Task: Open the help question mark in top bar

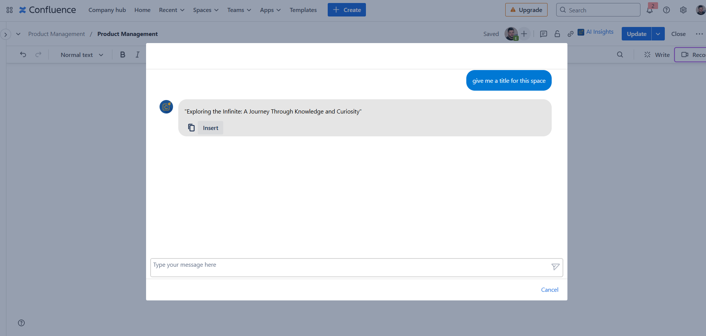Action: (666, 10)
